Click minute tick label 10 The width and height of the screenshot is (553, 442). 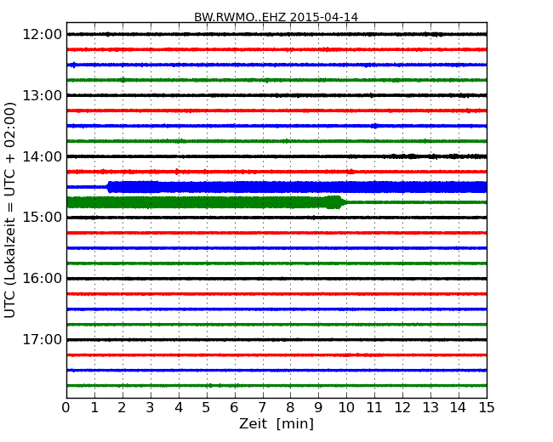(x=346, y=407)
